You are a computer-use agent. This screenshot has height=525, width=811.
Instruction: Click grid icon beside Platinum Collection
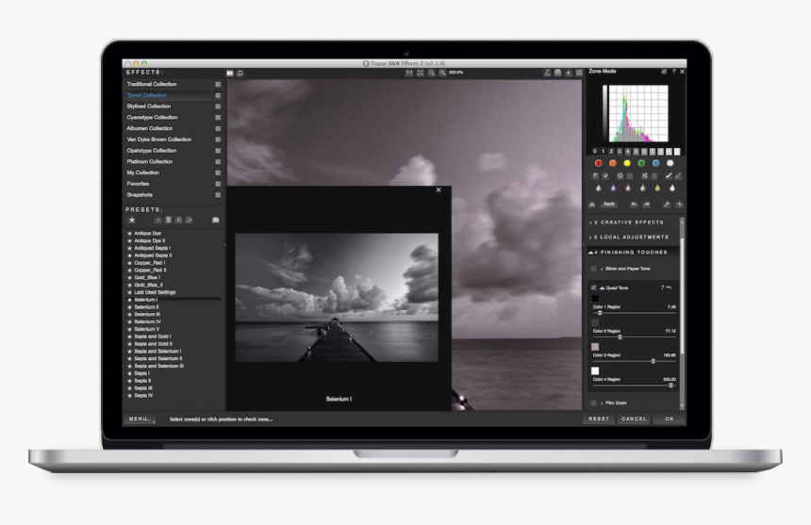[218, 162]
